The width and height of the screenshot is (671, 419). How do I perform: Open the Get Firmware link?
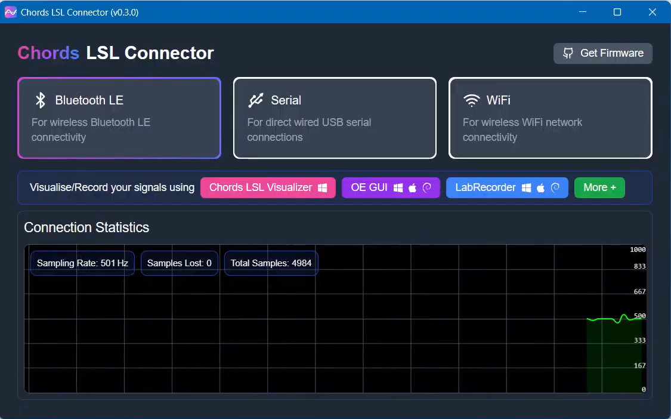(603, 53)
